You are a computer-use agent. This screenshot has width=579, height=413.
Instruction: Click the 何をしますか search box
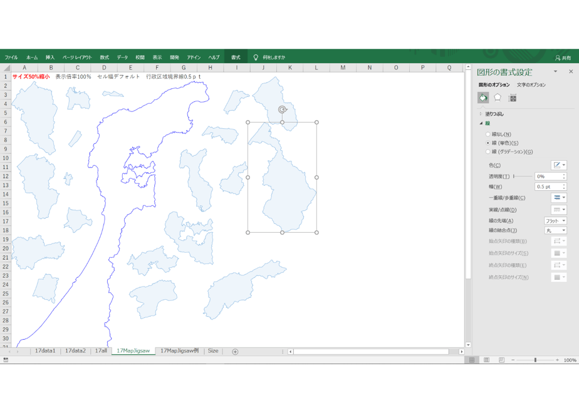click(x=274, y=57)
